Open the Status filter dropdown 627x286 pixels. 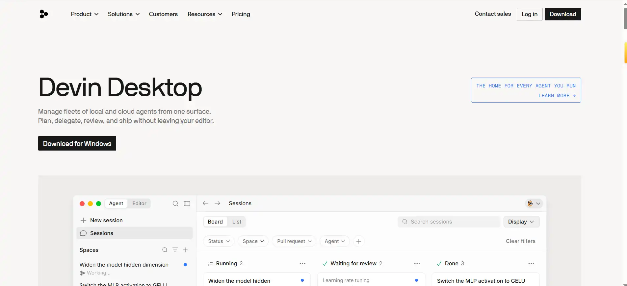[219, 241]
